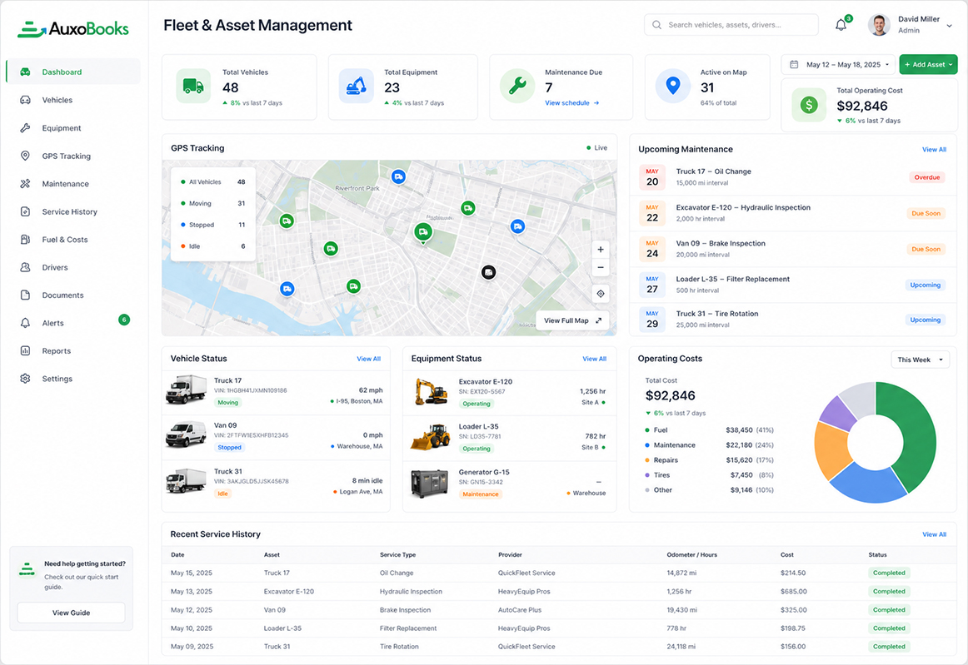Click the Generator G-15 thumbnail image

[x=430, y=483]
